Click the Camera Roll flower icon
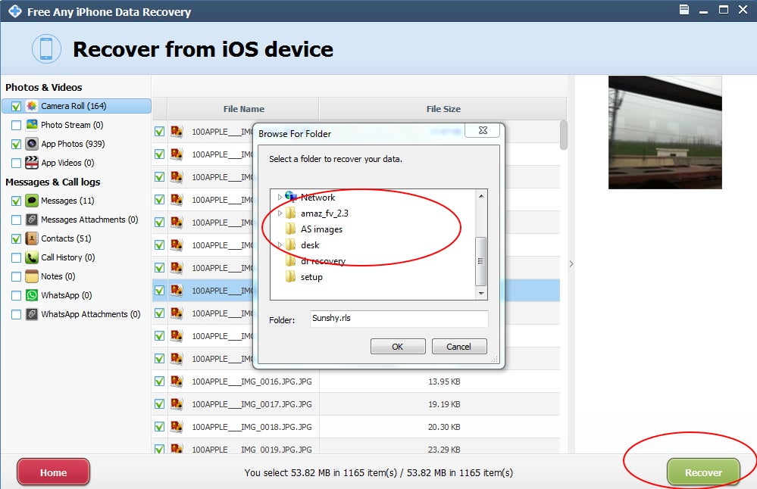757x489 pixels. [32, 106]
